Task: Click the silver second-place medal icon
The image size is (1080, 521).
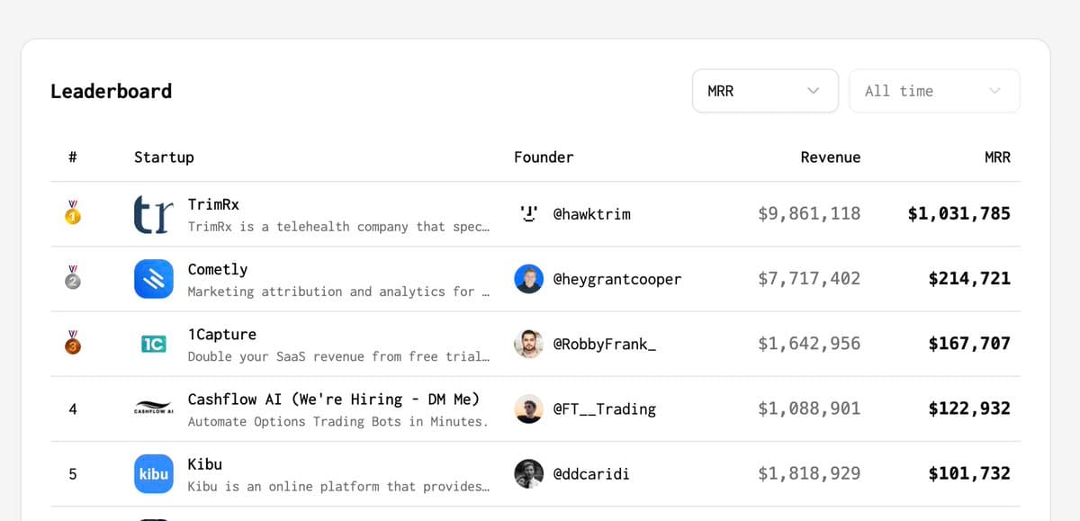Action: [73, 279]
